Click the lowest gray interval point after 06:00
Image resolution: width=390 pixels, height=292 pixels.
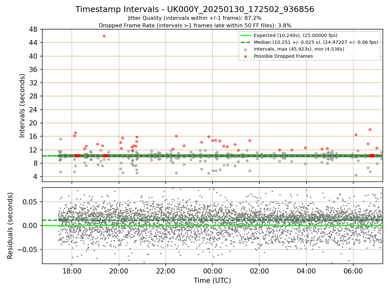tap(356, 175)
